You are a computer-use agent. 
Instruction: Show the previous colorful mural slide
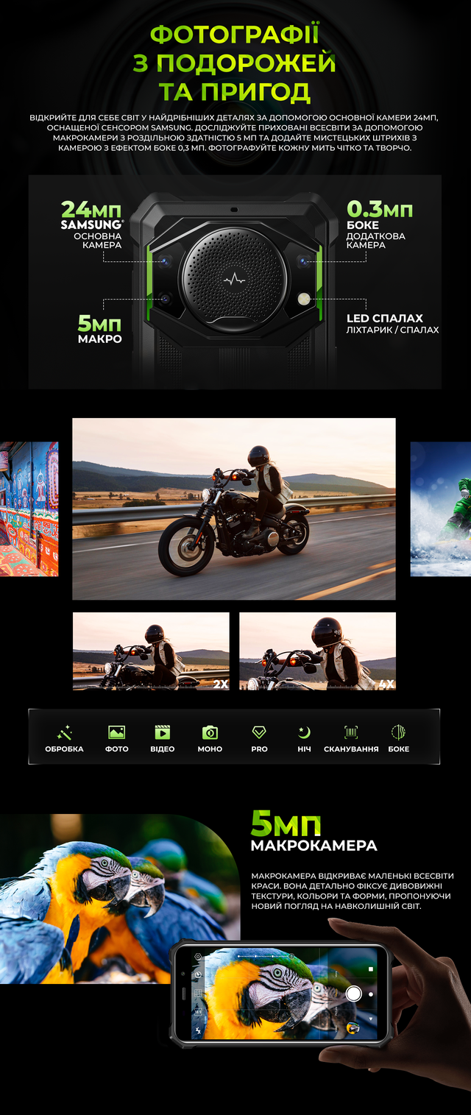coord(29,509)
